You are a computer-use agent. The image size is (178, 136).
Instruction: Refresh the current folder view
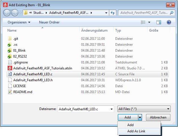coord(113,13)
